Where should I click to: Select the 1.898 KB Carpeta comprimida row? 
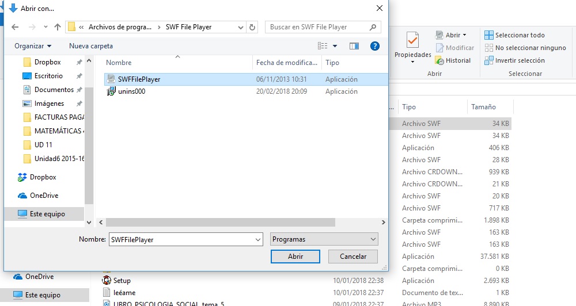450,220
